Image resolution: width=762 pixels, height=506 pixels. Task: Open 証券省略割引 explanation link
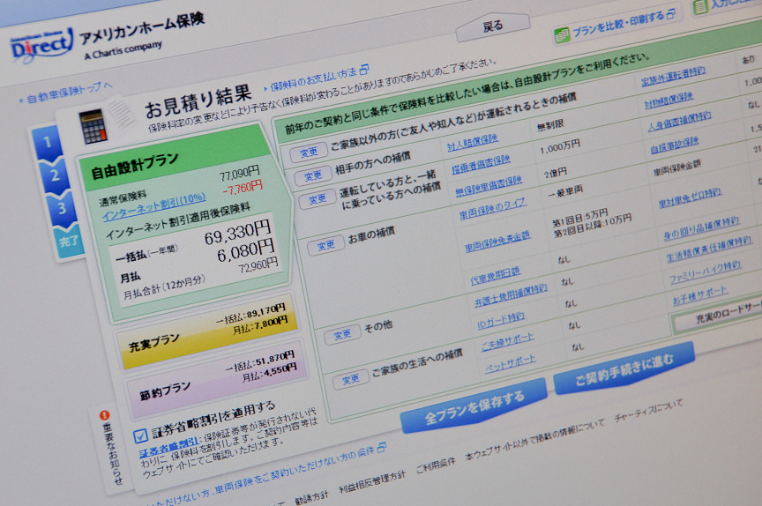[168, 448]
